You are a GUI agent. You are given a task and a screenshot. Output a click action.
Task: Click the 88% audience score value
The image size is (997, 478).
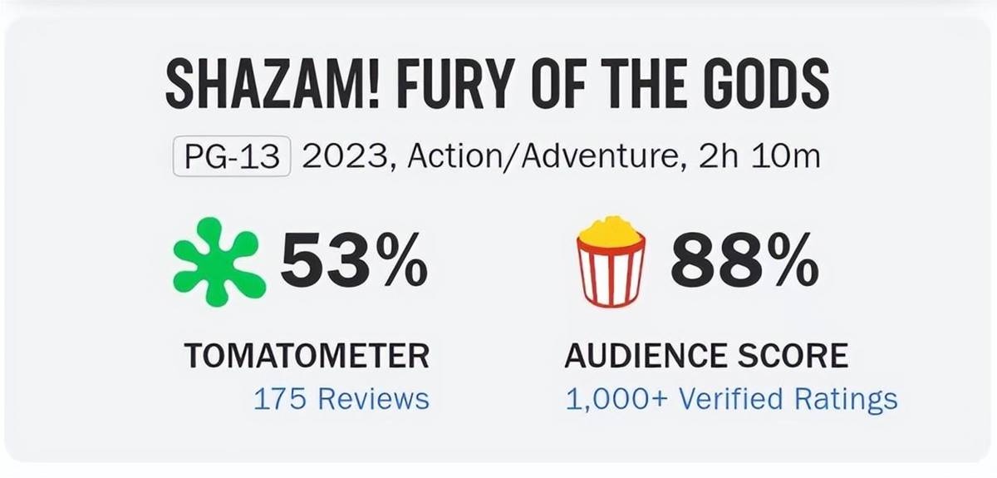pyautogui.click(x=744, y=263)
